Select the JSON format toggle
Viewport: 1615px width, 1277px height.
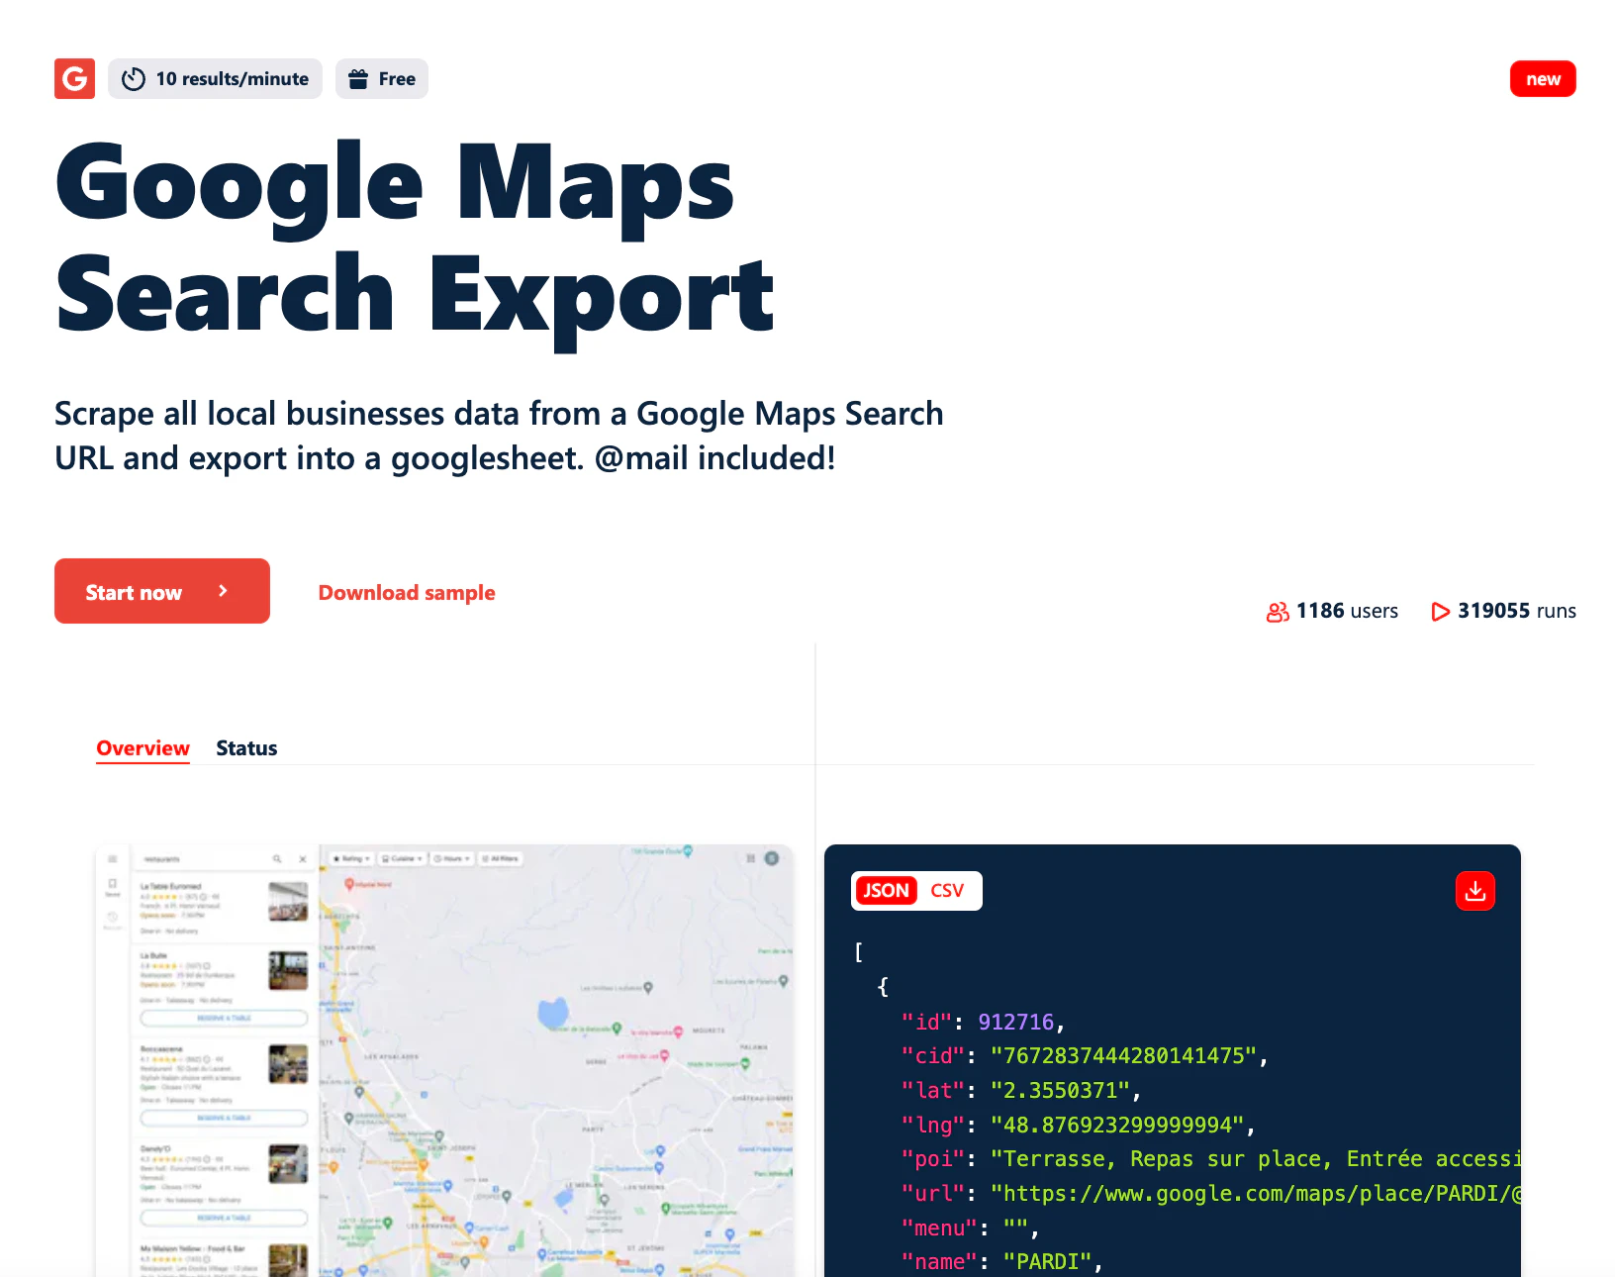(x=886, y=891)
